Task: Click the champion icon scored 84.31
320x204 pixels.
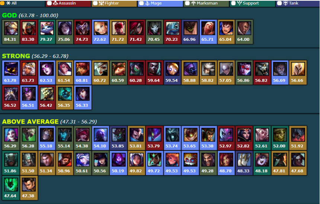Action: pos(11,32)
